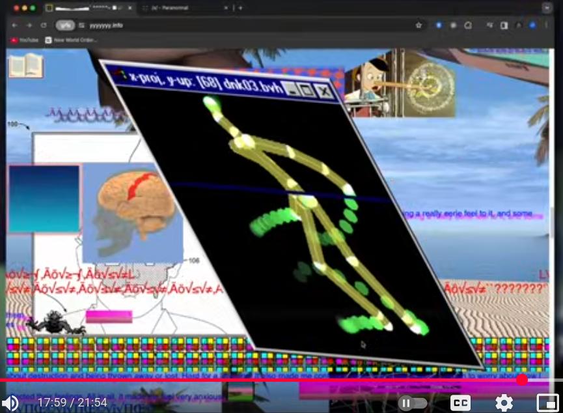Mute the video with the speaker icon
Image resolution: width=563 pixels, height=413 pixels.
(10, 403)
